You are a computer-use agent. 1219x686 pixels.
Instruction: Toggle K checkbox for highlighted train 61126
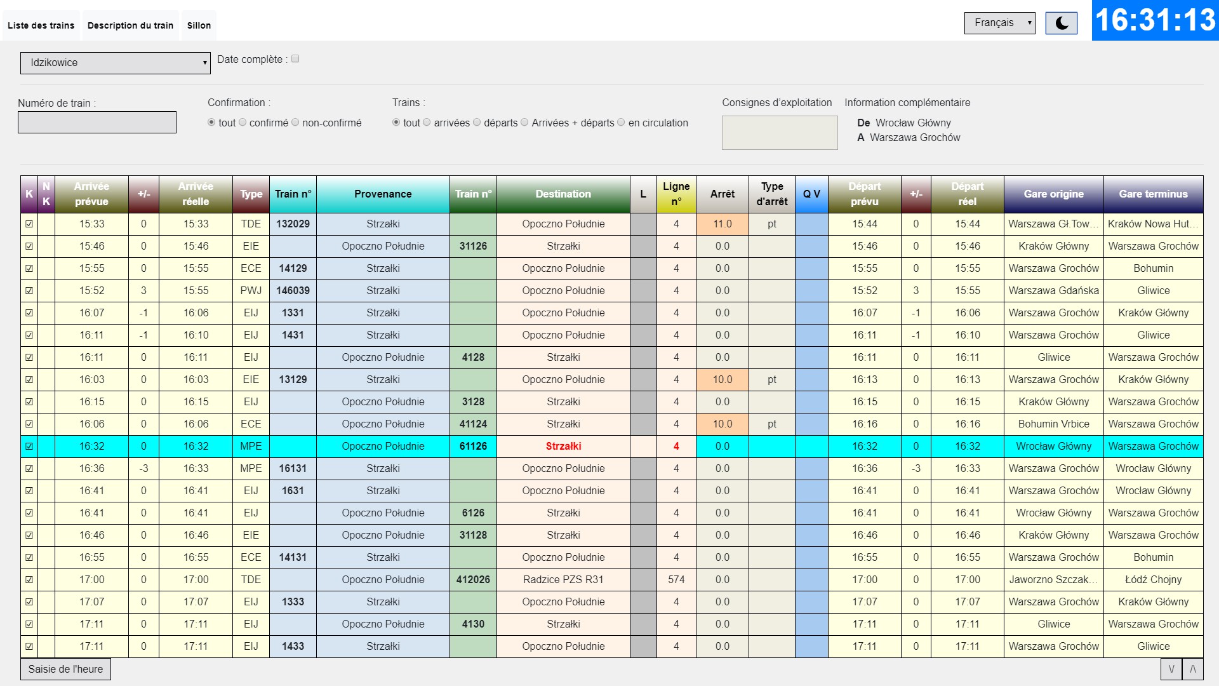click(29, 447)
